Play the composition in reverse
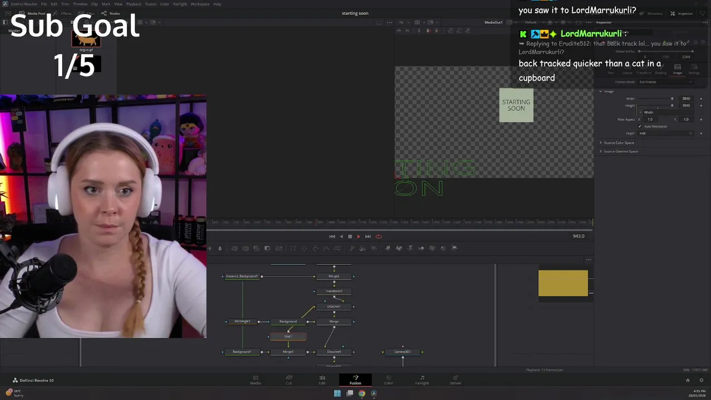Screen dimensions: 711x400 pyautogui.click(x=341, y=236)
